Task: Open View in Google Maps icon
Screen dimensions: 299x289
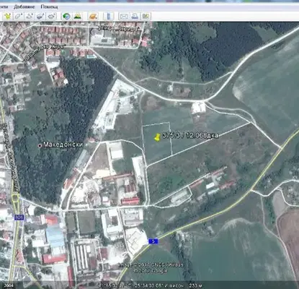Action: click(146, 17)
